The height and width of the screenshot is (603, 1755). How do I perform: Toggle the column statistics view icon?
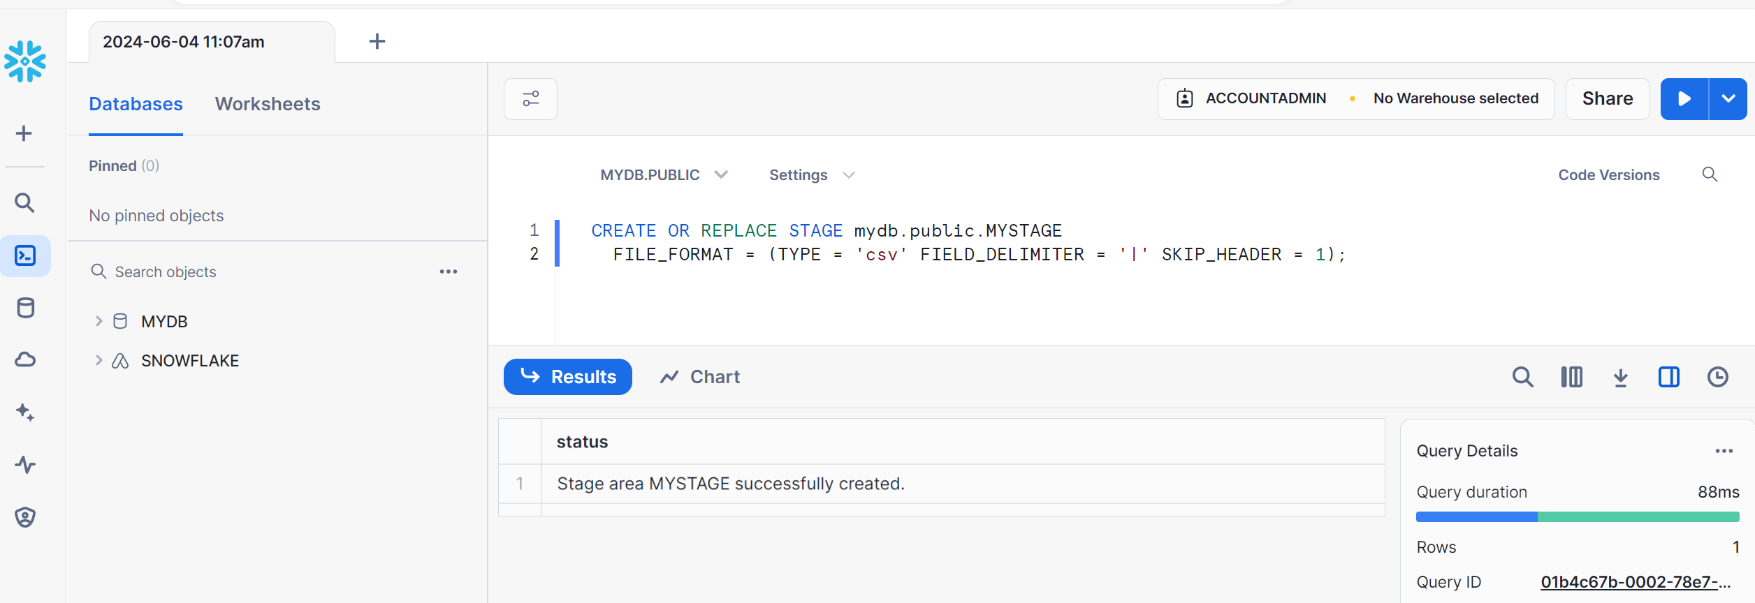point(1572,378)
